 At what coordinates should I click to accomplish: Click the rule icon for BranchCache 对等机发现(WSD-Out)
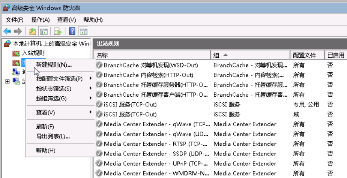[x=99, y=65]
